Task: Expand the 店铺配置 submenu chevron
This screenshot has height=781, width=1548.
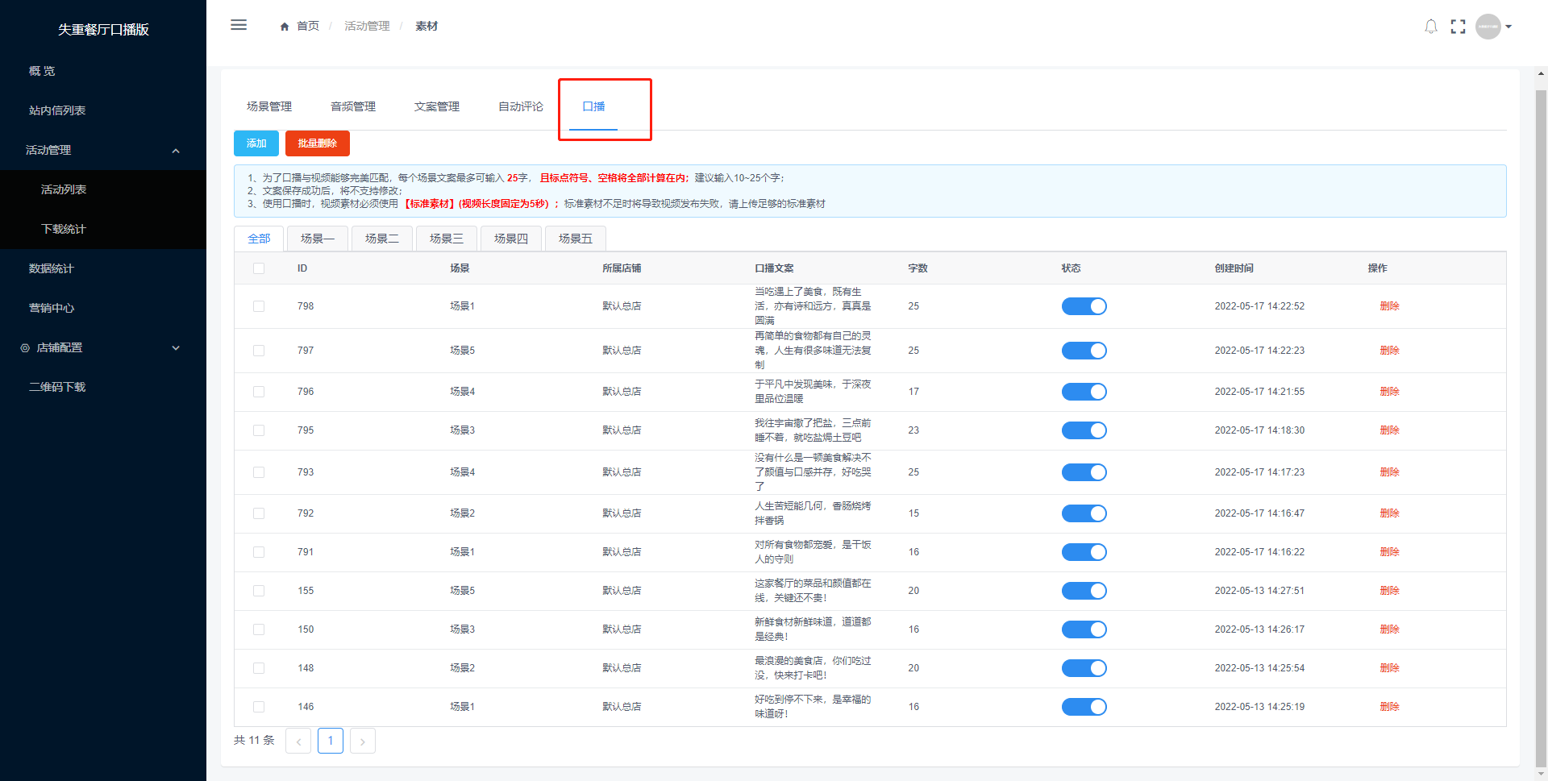Action: [176, 348]
